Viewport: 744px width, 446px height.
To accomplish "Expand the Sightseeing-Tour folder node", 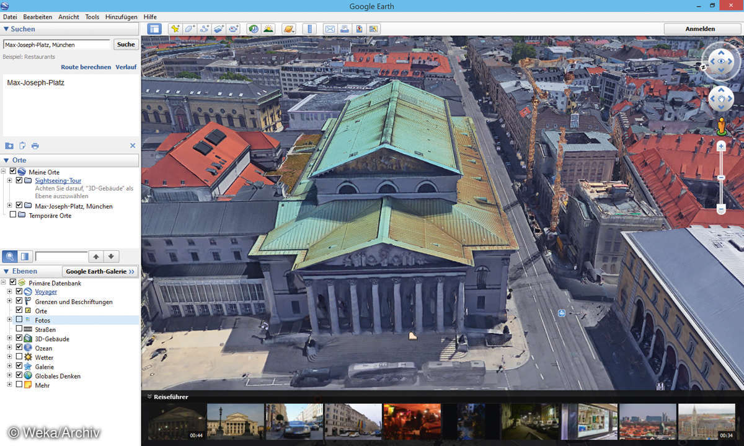I will [9, 180].
